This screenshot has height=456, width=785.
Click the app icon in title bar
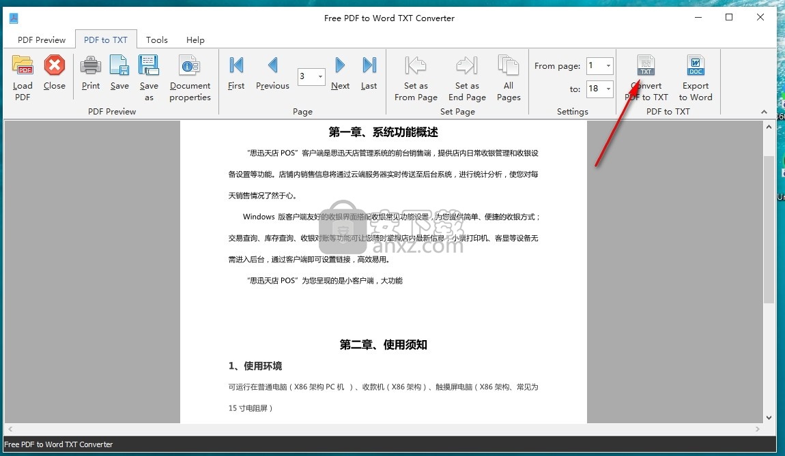tap(14, 18)
